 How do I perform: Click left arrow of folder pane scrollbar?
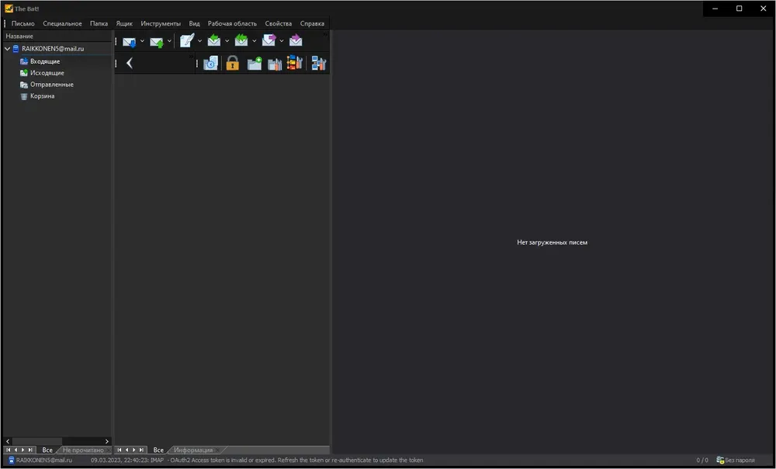[8, 441]
